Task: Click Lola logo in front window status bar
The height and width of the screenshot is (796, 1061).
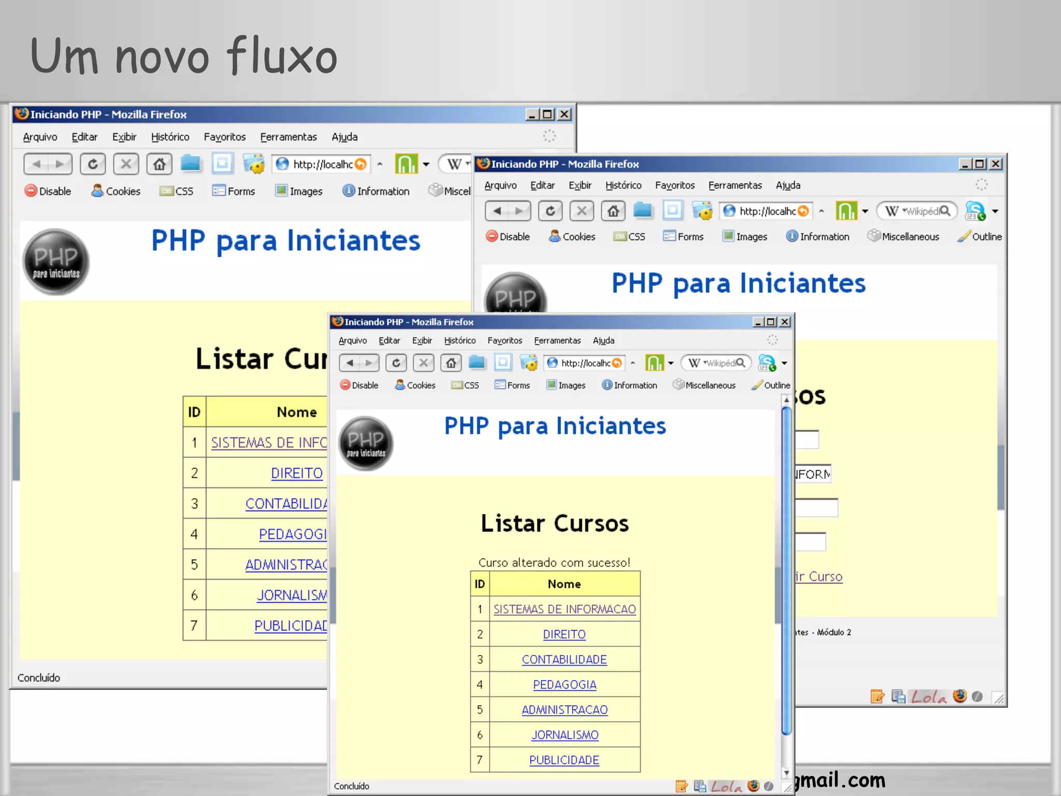Action: (x=726, y=787)
